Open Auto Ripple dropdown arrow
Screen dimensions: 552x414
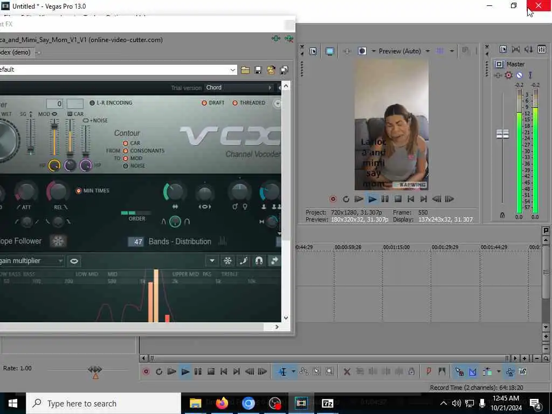point(499,371)
